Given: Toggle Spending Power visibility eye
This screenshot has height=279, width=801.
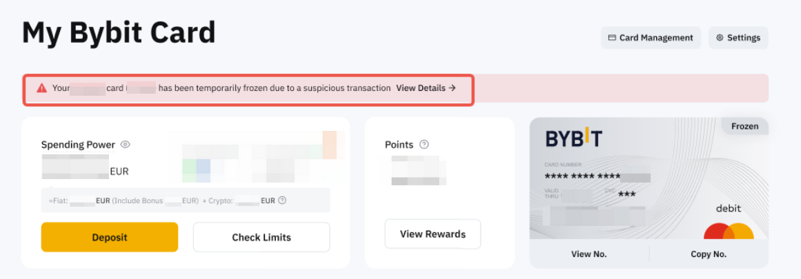Looking at the screenshot, I should tap(126, 145).
